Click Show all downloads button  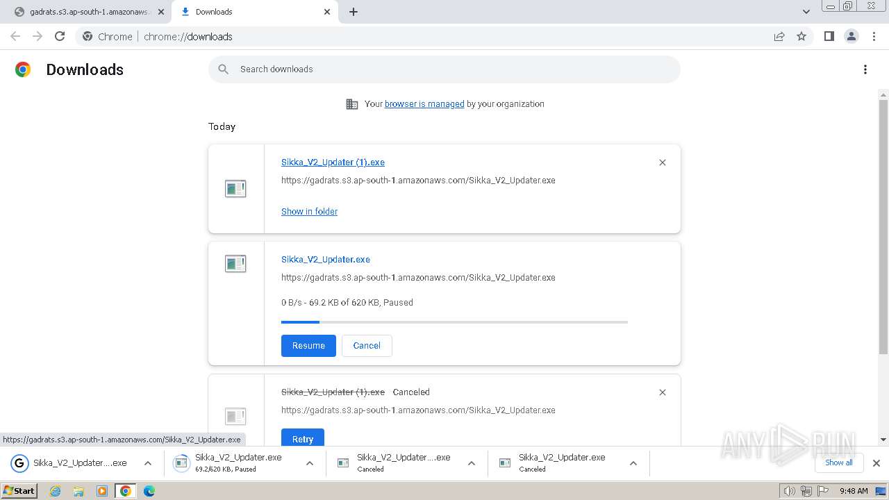839,463
